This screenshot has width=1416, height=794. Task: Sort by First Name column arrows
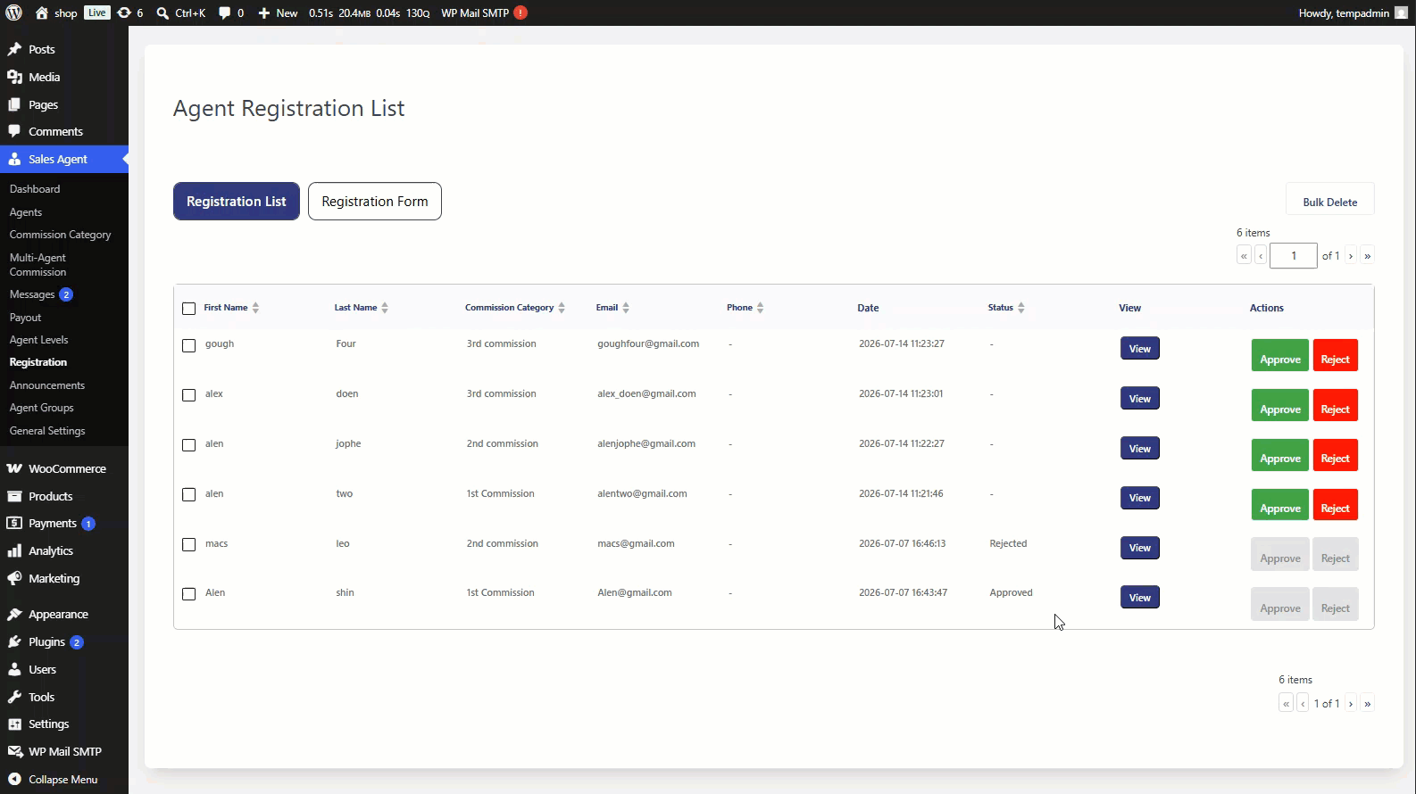pos(255,308)
